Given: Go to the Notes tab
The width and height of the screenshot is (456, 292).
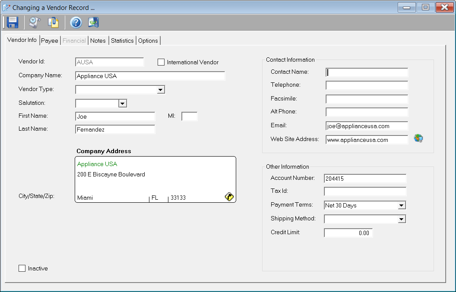Looking at the screenshot, I should coord(98,41).
